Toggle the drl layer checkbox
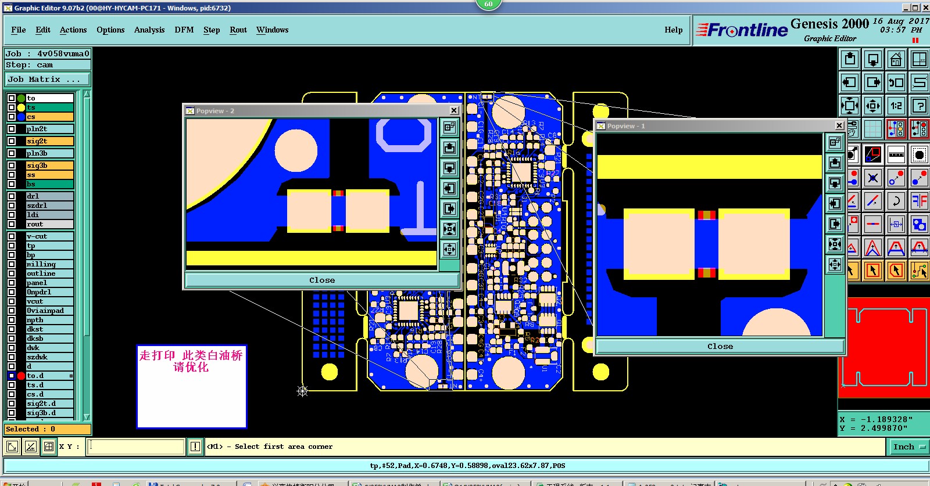This screenshot has width=930, height=486. click(11, 196)
